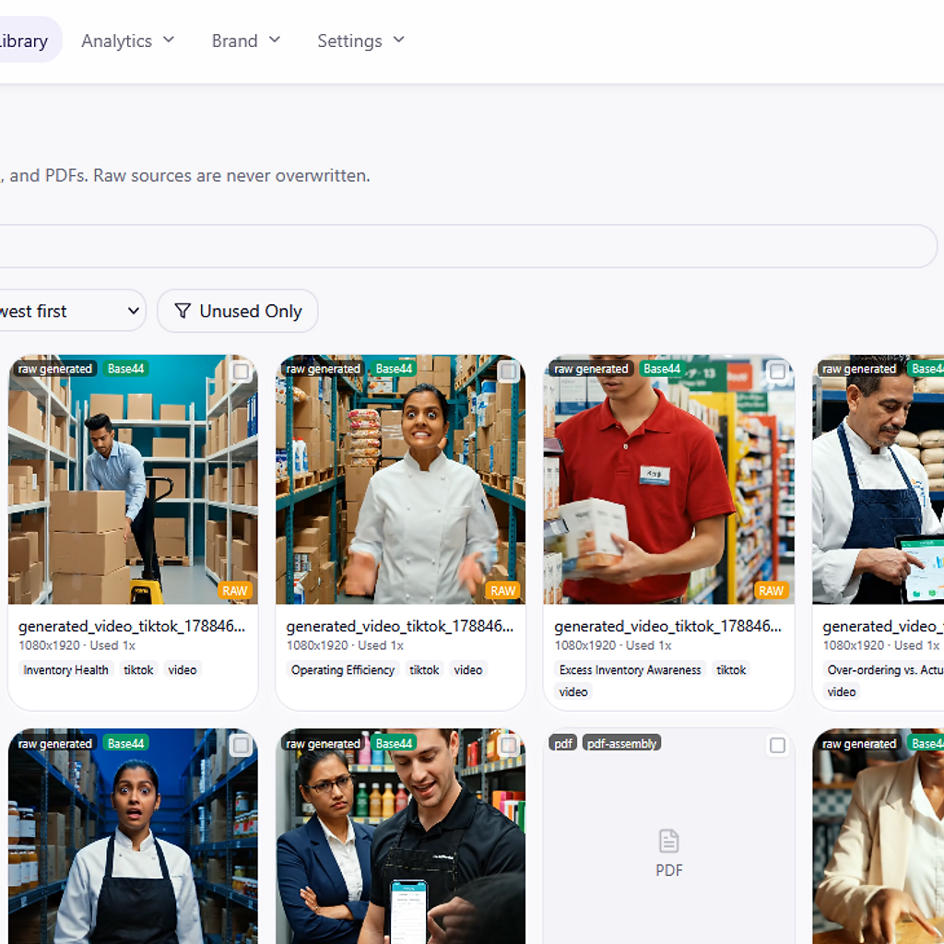The image size is (944, 944).
Task: Select checkbox on the Operating Efficiency video card
Action: tap(509, 371)
